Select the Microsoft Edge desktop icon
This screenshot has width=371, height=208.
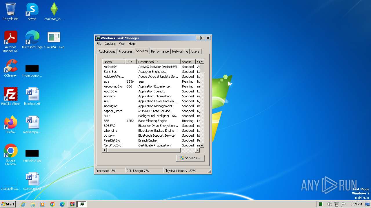[x=32, y=40]
